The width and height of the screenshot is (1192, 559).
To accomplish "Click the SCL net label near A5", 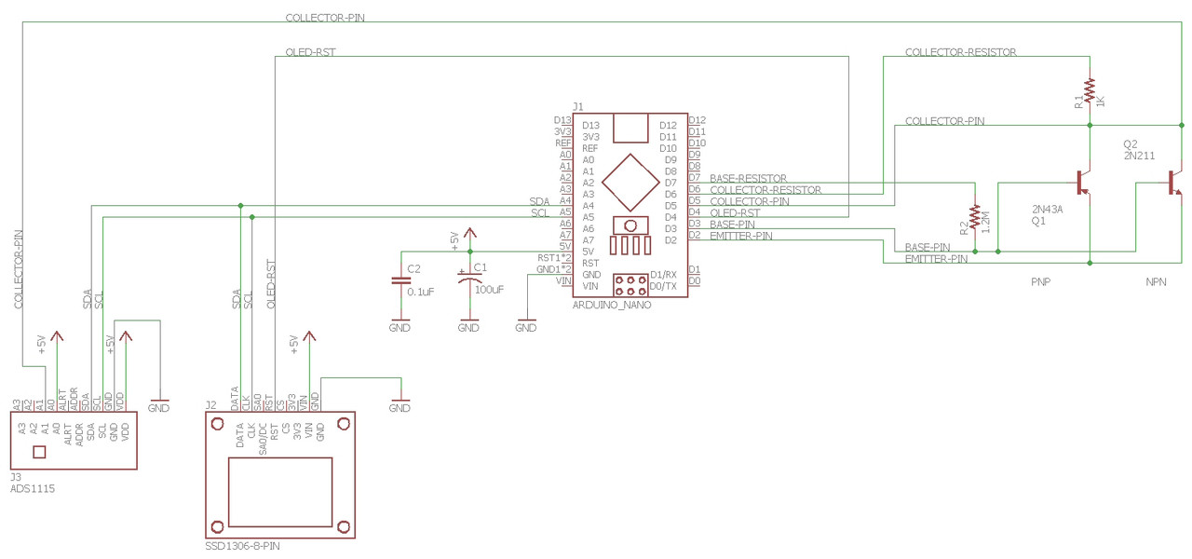I will pyautogui.click(x=539, y=211).
